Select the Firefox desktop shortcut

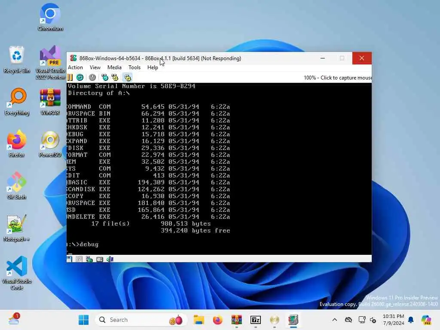pos(17,144)
